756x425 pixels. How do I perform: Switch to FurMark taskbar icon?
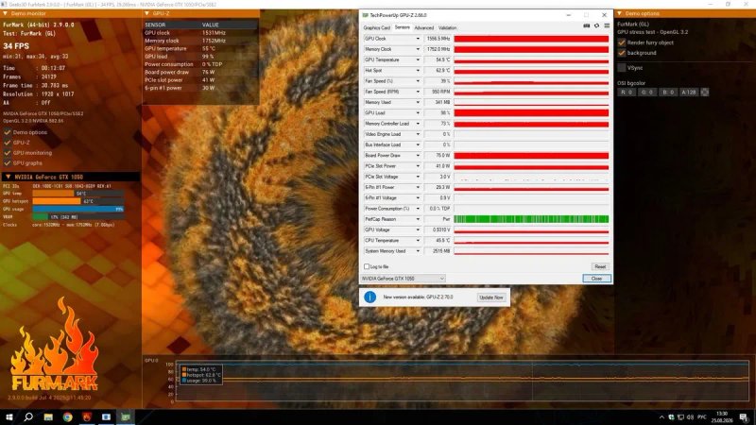[x=87, y=417]
